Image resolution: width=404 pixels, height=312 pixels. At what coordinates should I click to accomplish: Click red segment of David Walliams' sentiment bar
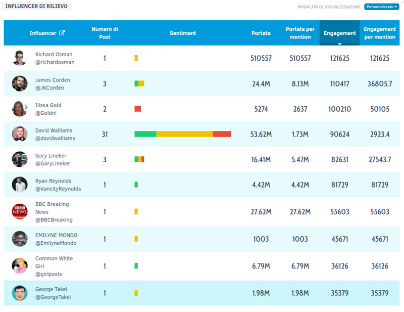click(x=222, y=134)
